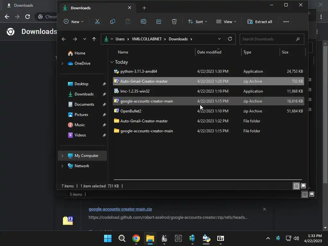Close the Downloads Explorer tab

point(130,8)
